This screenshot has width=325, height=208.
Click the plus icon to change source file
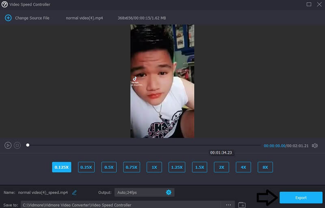point(8,18)
